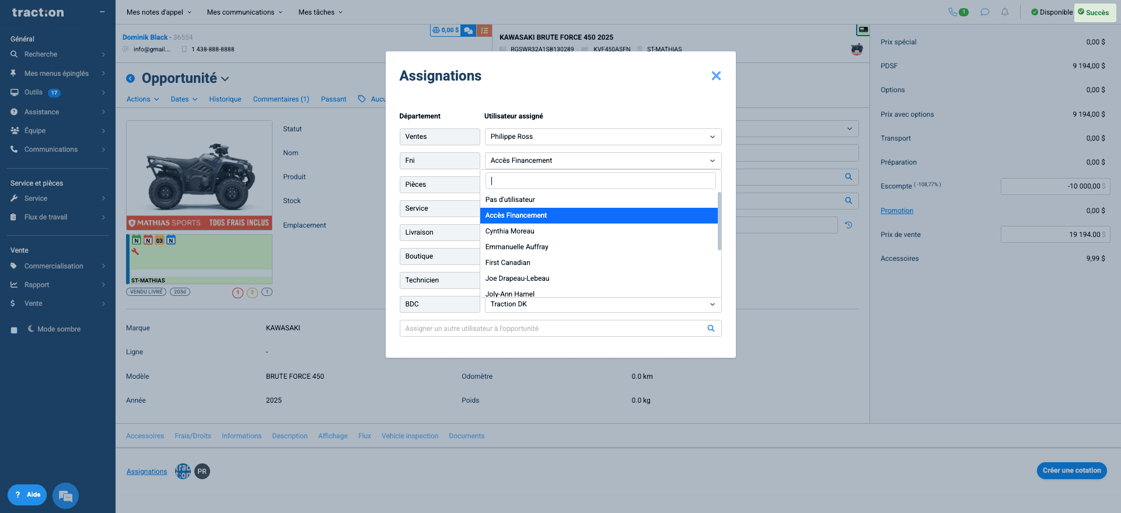Click the Aide help button
The width and height of the screenshot is (1121, 513).
27,495
